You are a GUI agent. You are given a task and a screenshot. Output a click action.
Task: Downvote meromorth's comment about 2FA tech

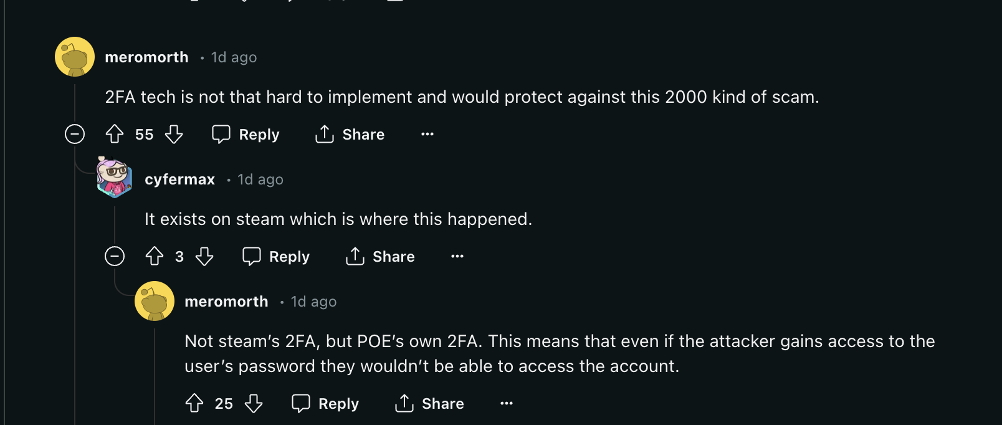click(174, 134)
